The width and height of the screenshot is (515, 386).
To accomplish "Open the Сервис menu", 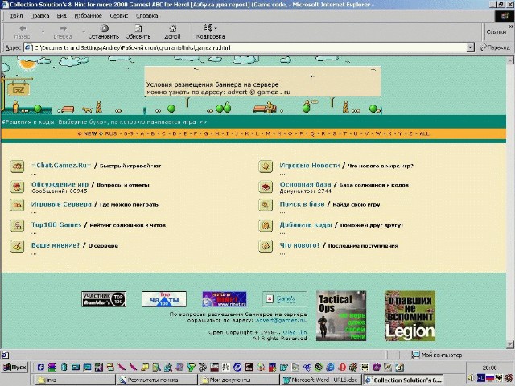I will pos(119,16).
